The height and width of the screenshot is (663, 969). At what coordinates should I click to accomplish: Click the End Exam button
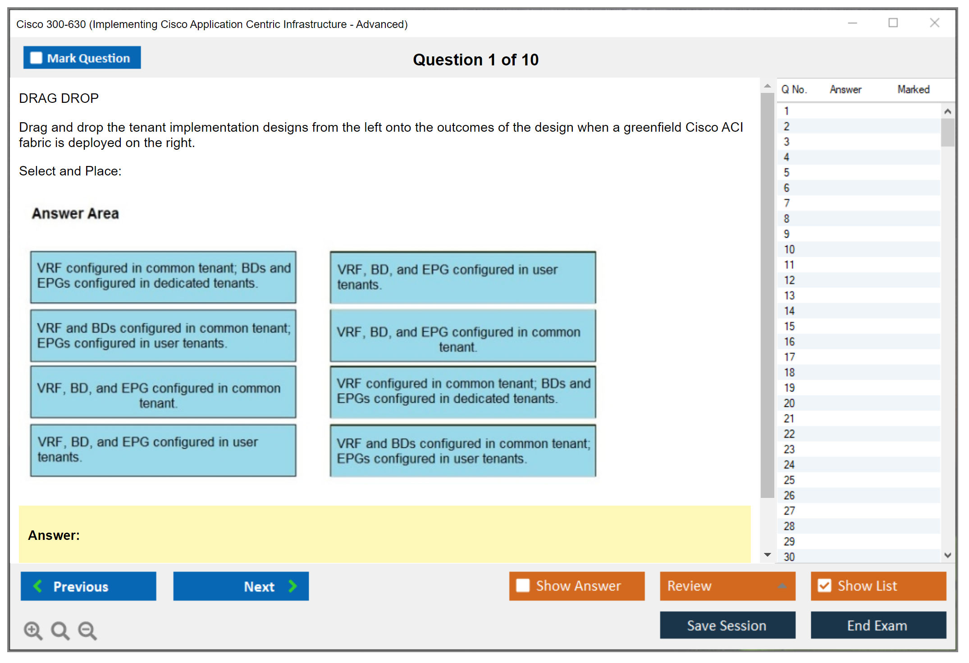click(x=878, y=625)
